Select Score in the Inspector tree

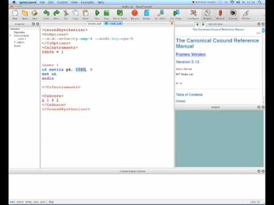(17, 46)
